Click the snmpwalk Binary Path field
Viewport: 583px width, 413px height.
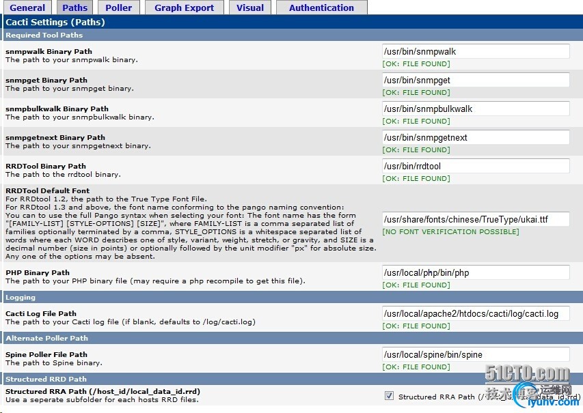tap(476, 51)
